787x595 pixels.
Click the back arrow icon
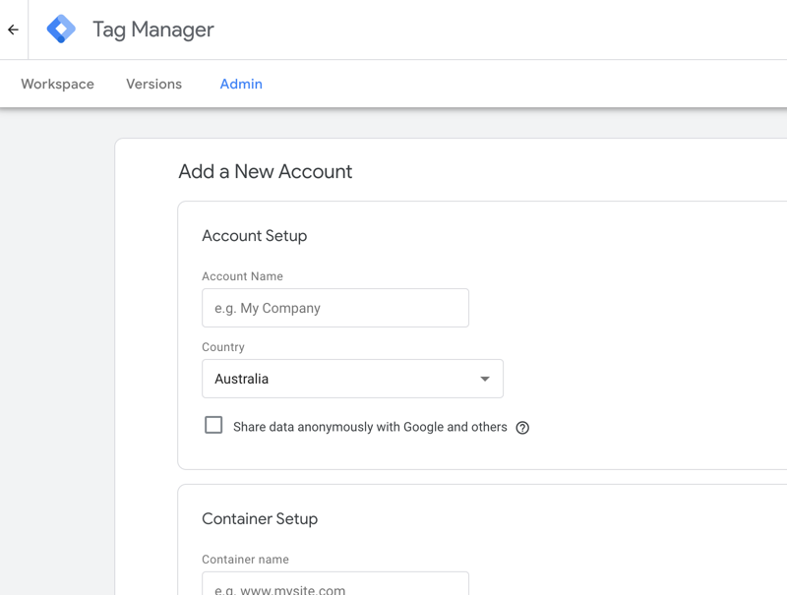13,30
